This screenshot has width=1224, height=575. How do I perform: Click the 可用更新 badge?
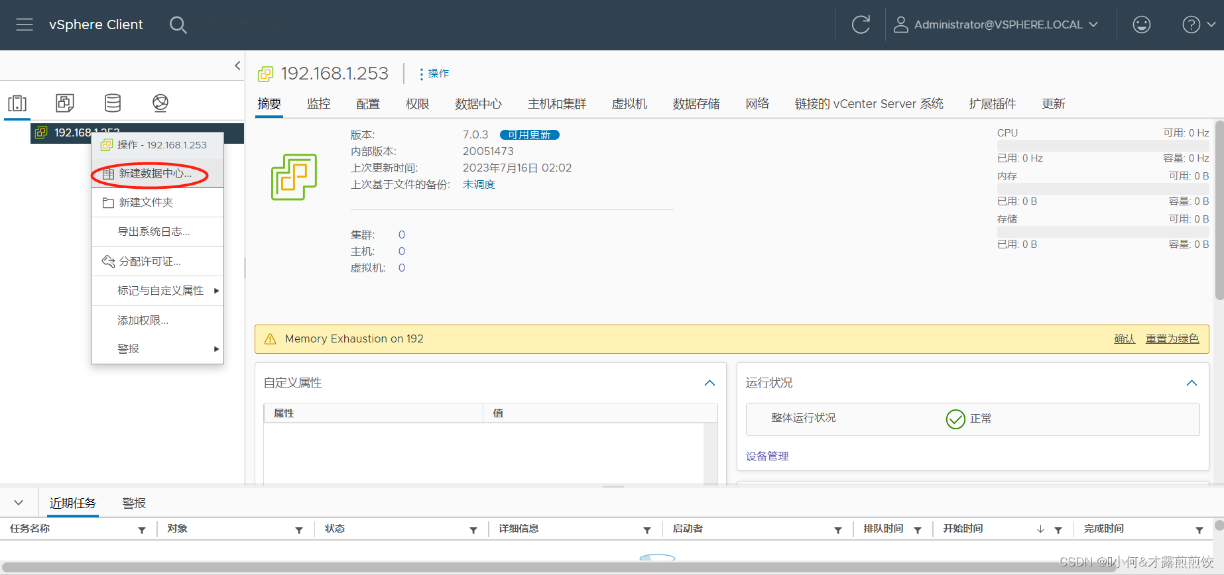(530, 135)
